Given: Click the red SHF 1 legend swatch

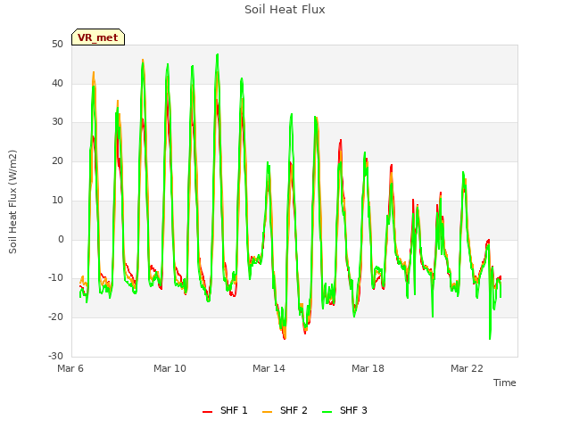Looking at the screenshot, I should tap(207, 412).
